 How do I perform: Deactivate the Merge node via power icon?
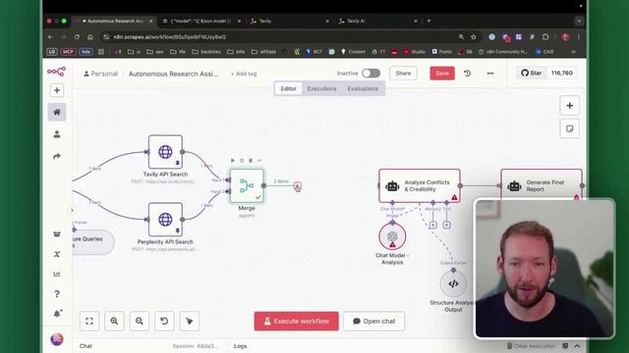click(242, 161)
